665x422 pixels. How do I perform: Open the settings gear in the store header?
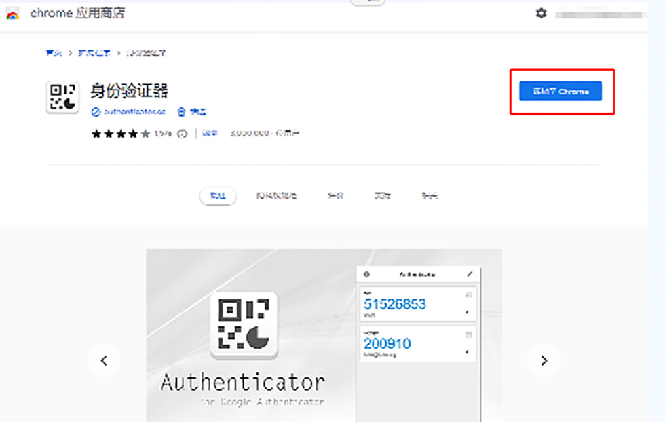click(x=541, y=14)
